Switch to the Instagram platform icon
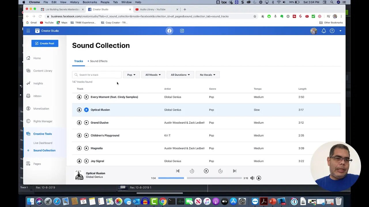This screenshot has height=207, width=369. point(182,31)
